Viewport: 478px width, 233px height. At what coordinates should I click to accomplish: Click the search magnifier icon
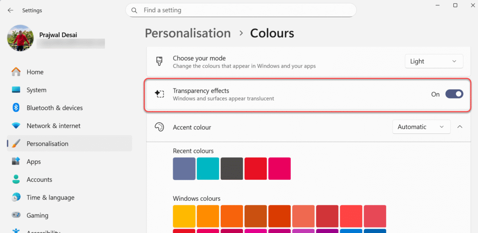pyautogui.click(x=134, y=10)
